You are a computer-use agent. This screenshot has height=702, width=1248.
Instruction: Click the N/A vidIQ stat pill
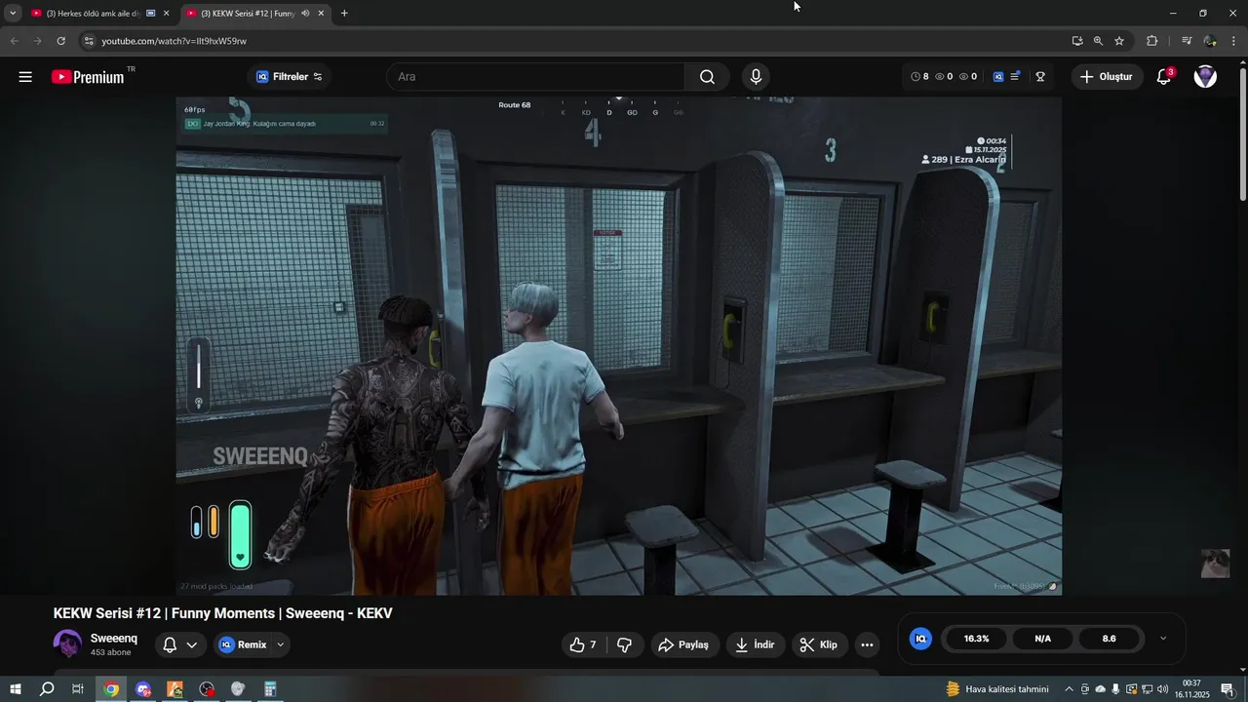tap(1042, 639)
